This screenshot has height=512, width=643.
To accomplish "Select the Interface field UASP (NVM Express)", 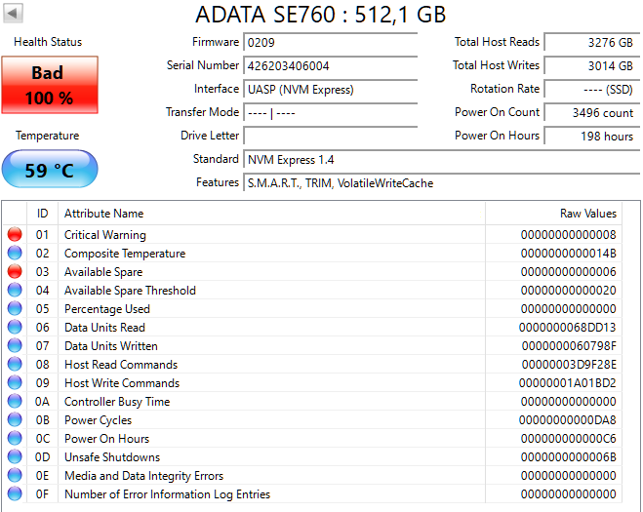I will tap(331, 89).
